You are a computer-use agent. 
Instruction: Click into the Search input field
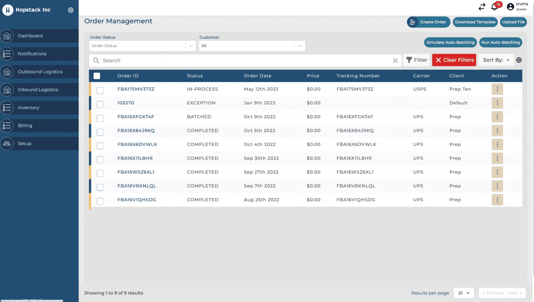pos(244,61)
